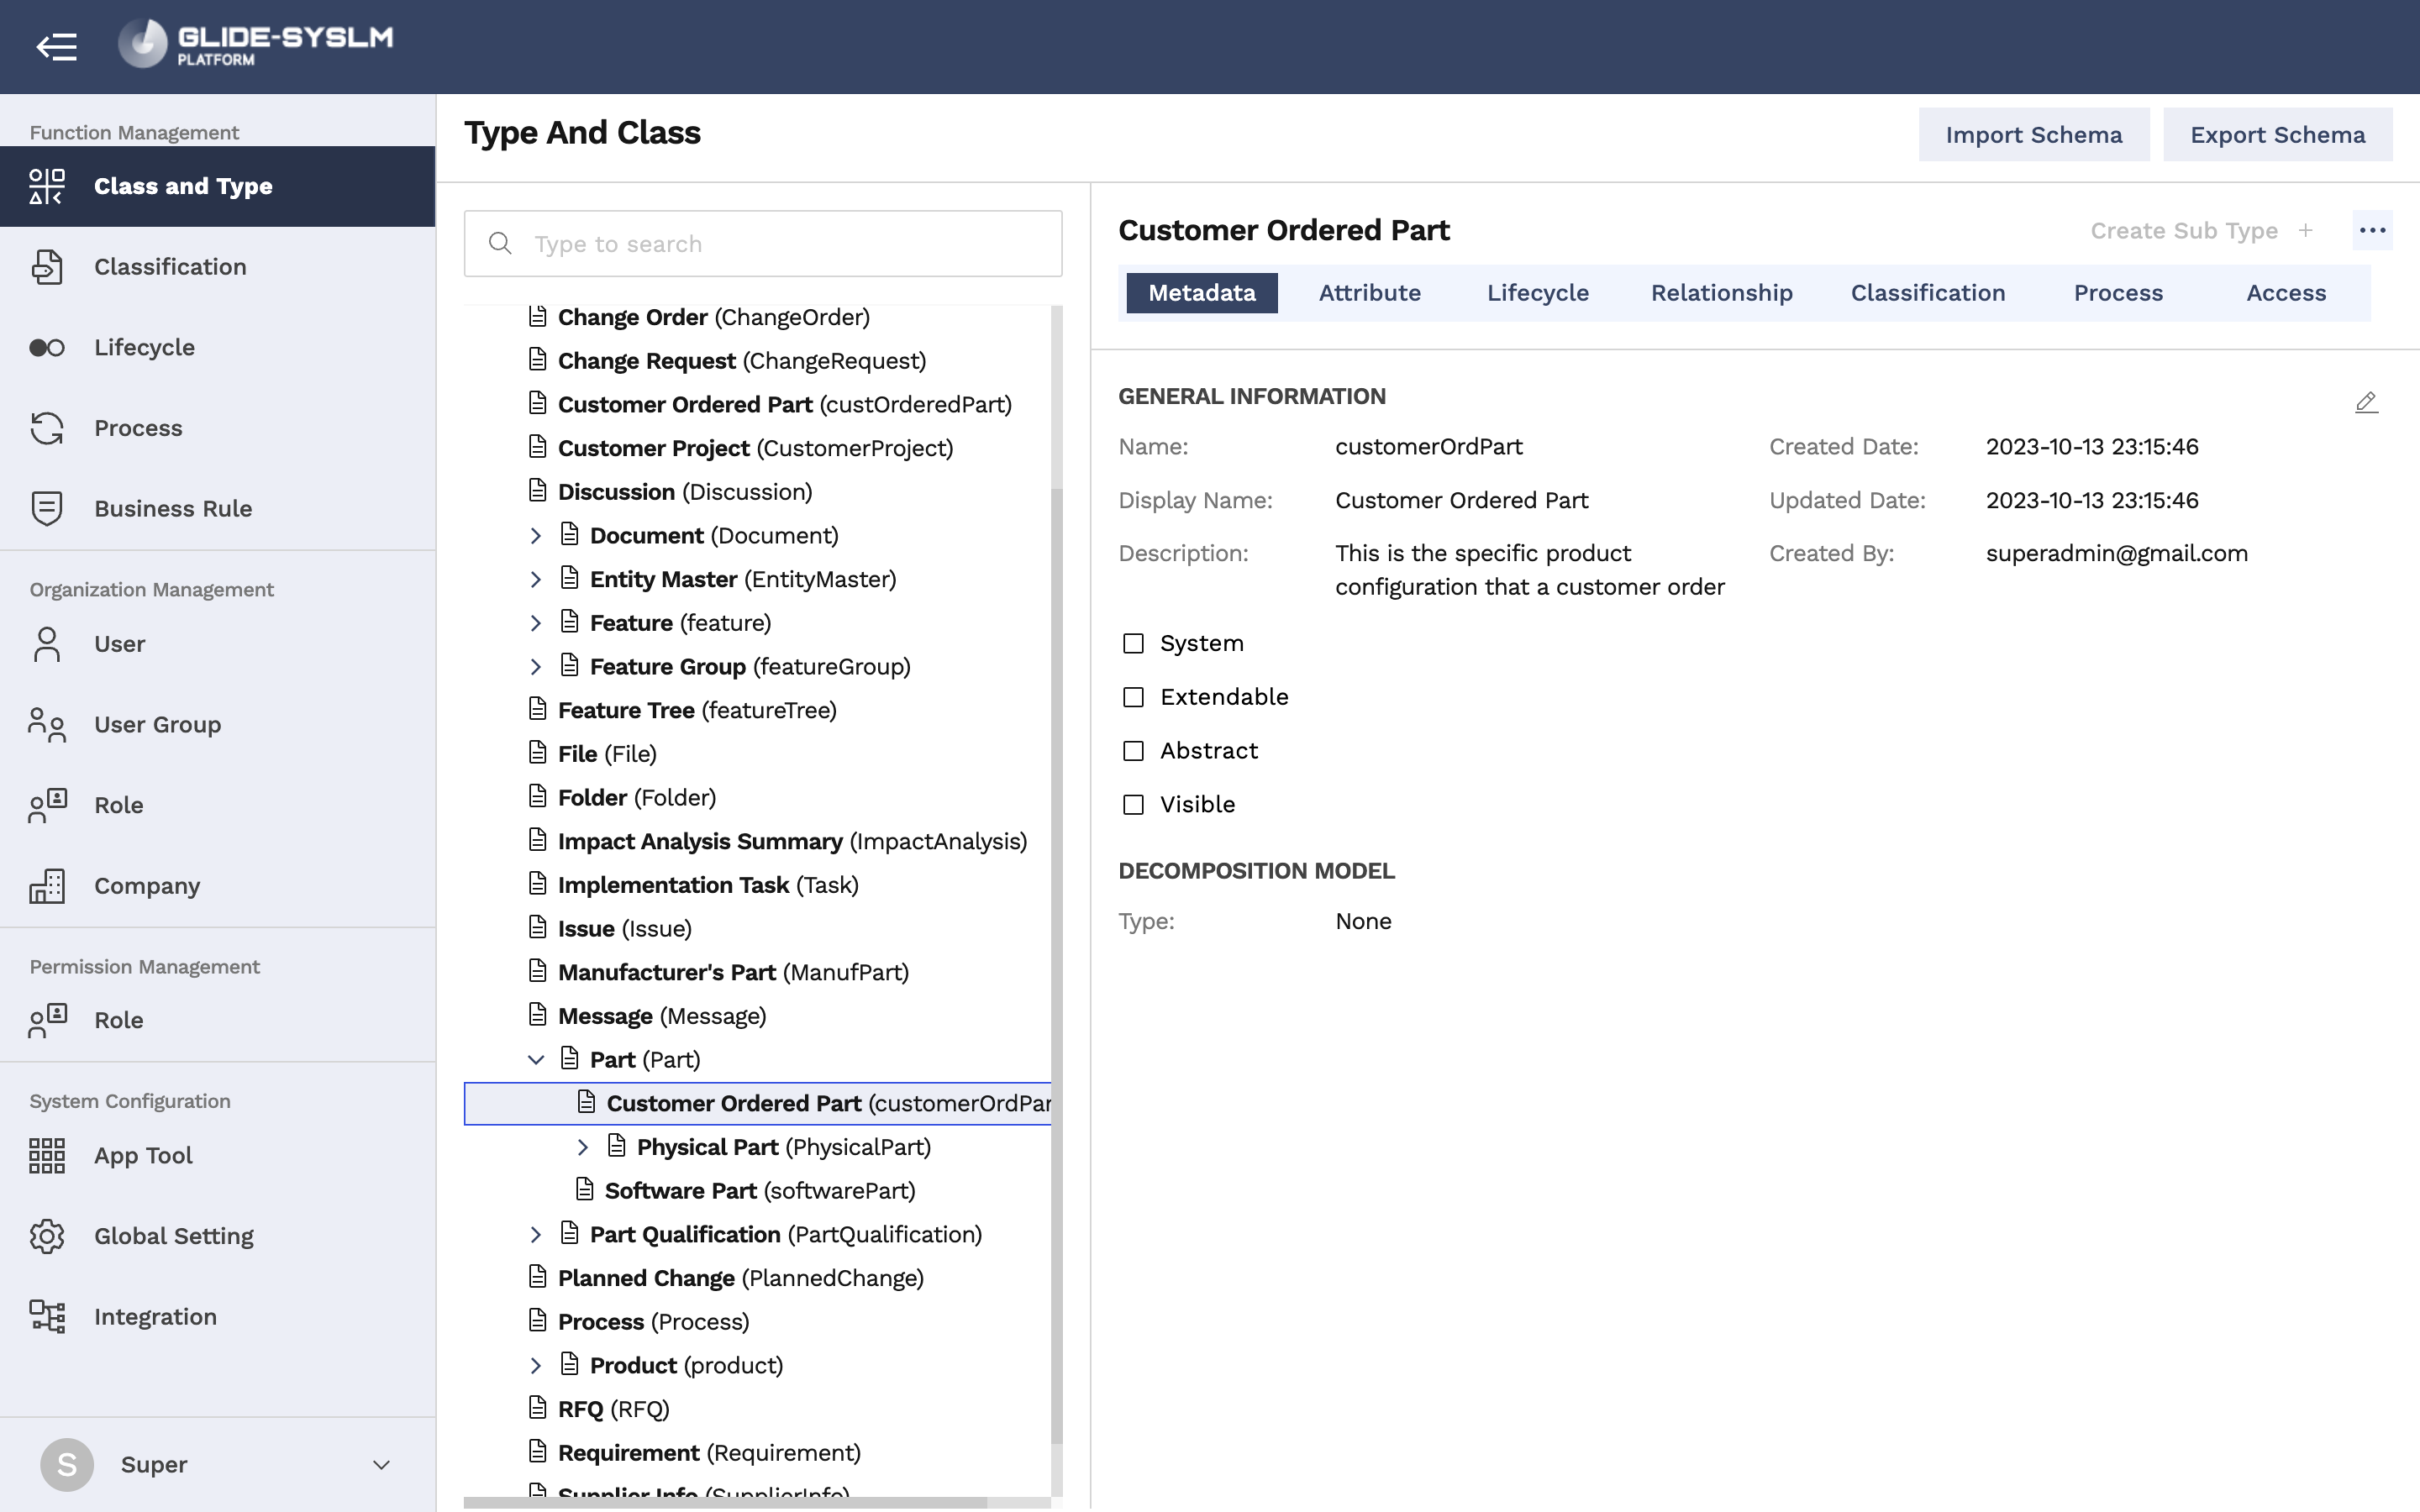This screenshot has height=1512, width=2420.
Task: Open the three-dots more options menu
Action: click(2372, 230)
